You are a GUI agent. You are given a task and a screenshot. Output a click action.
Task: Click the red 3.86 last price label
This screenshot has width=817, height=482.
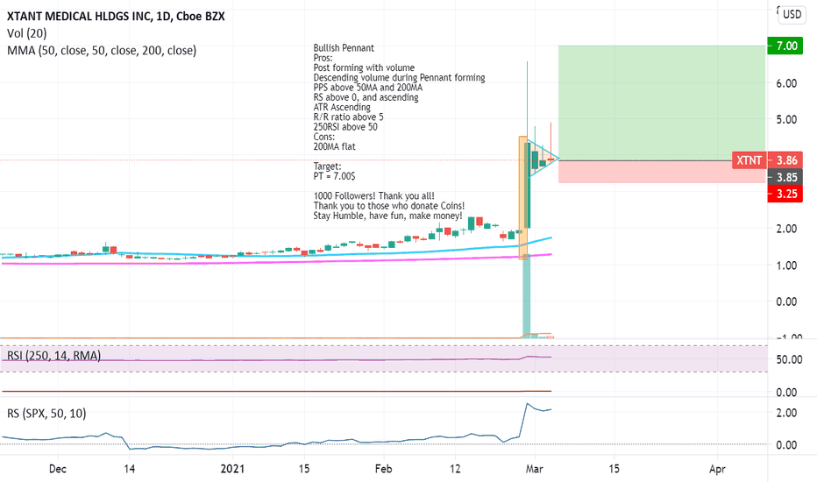pyautogui.click(x=785, y=160)
